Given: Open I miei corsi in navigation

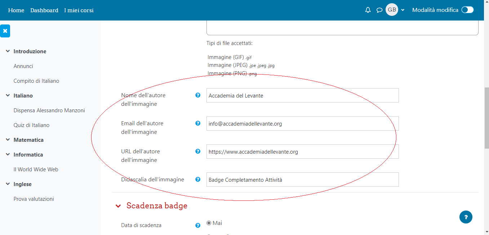Looking at the screenshot, I should click(79, 10).
